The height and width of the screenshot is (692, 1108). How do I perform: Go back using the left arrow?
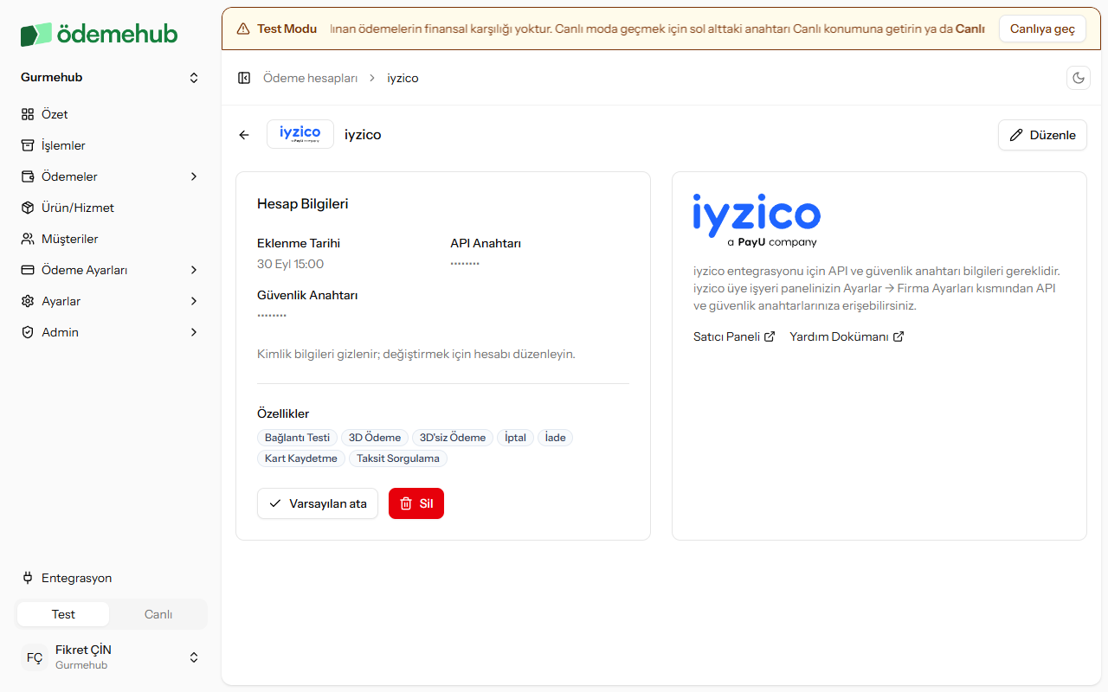244,135
